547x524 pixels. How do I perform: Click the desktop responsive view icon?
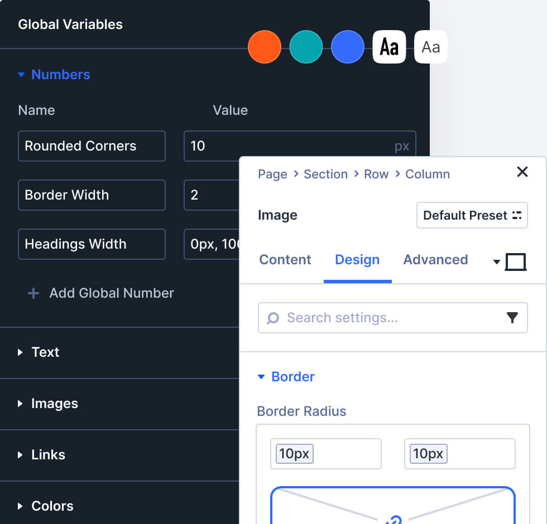(515, 261)
